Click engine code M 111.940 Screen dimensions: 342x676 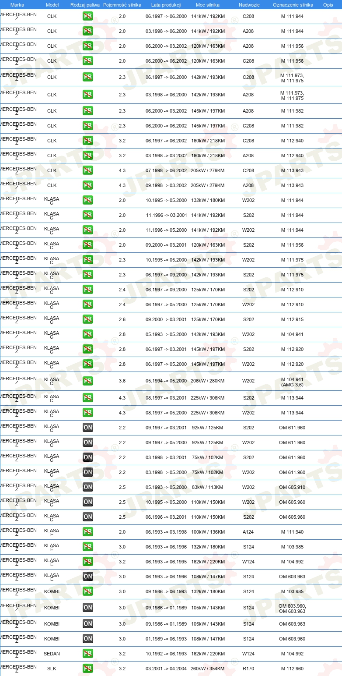tap(292, 532)
